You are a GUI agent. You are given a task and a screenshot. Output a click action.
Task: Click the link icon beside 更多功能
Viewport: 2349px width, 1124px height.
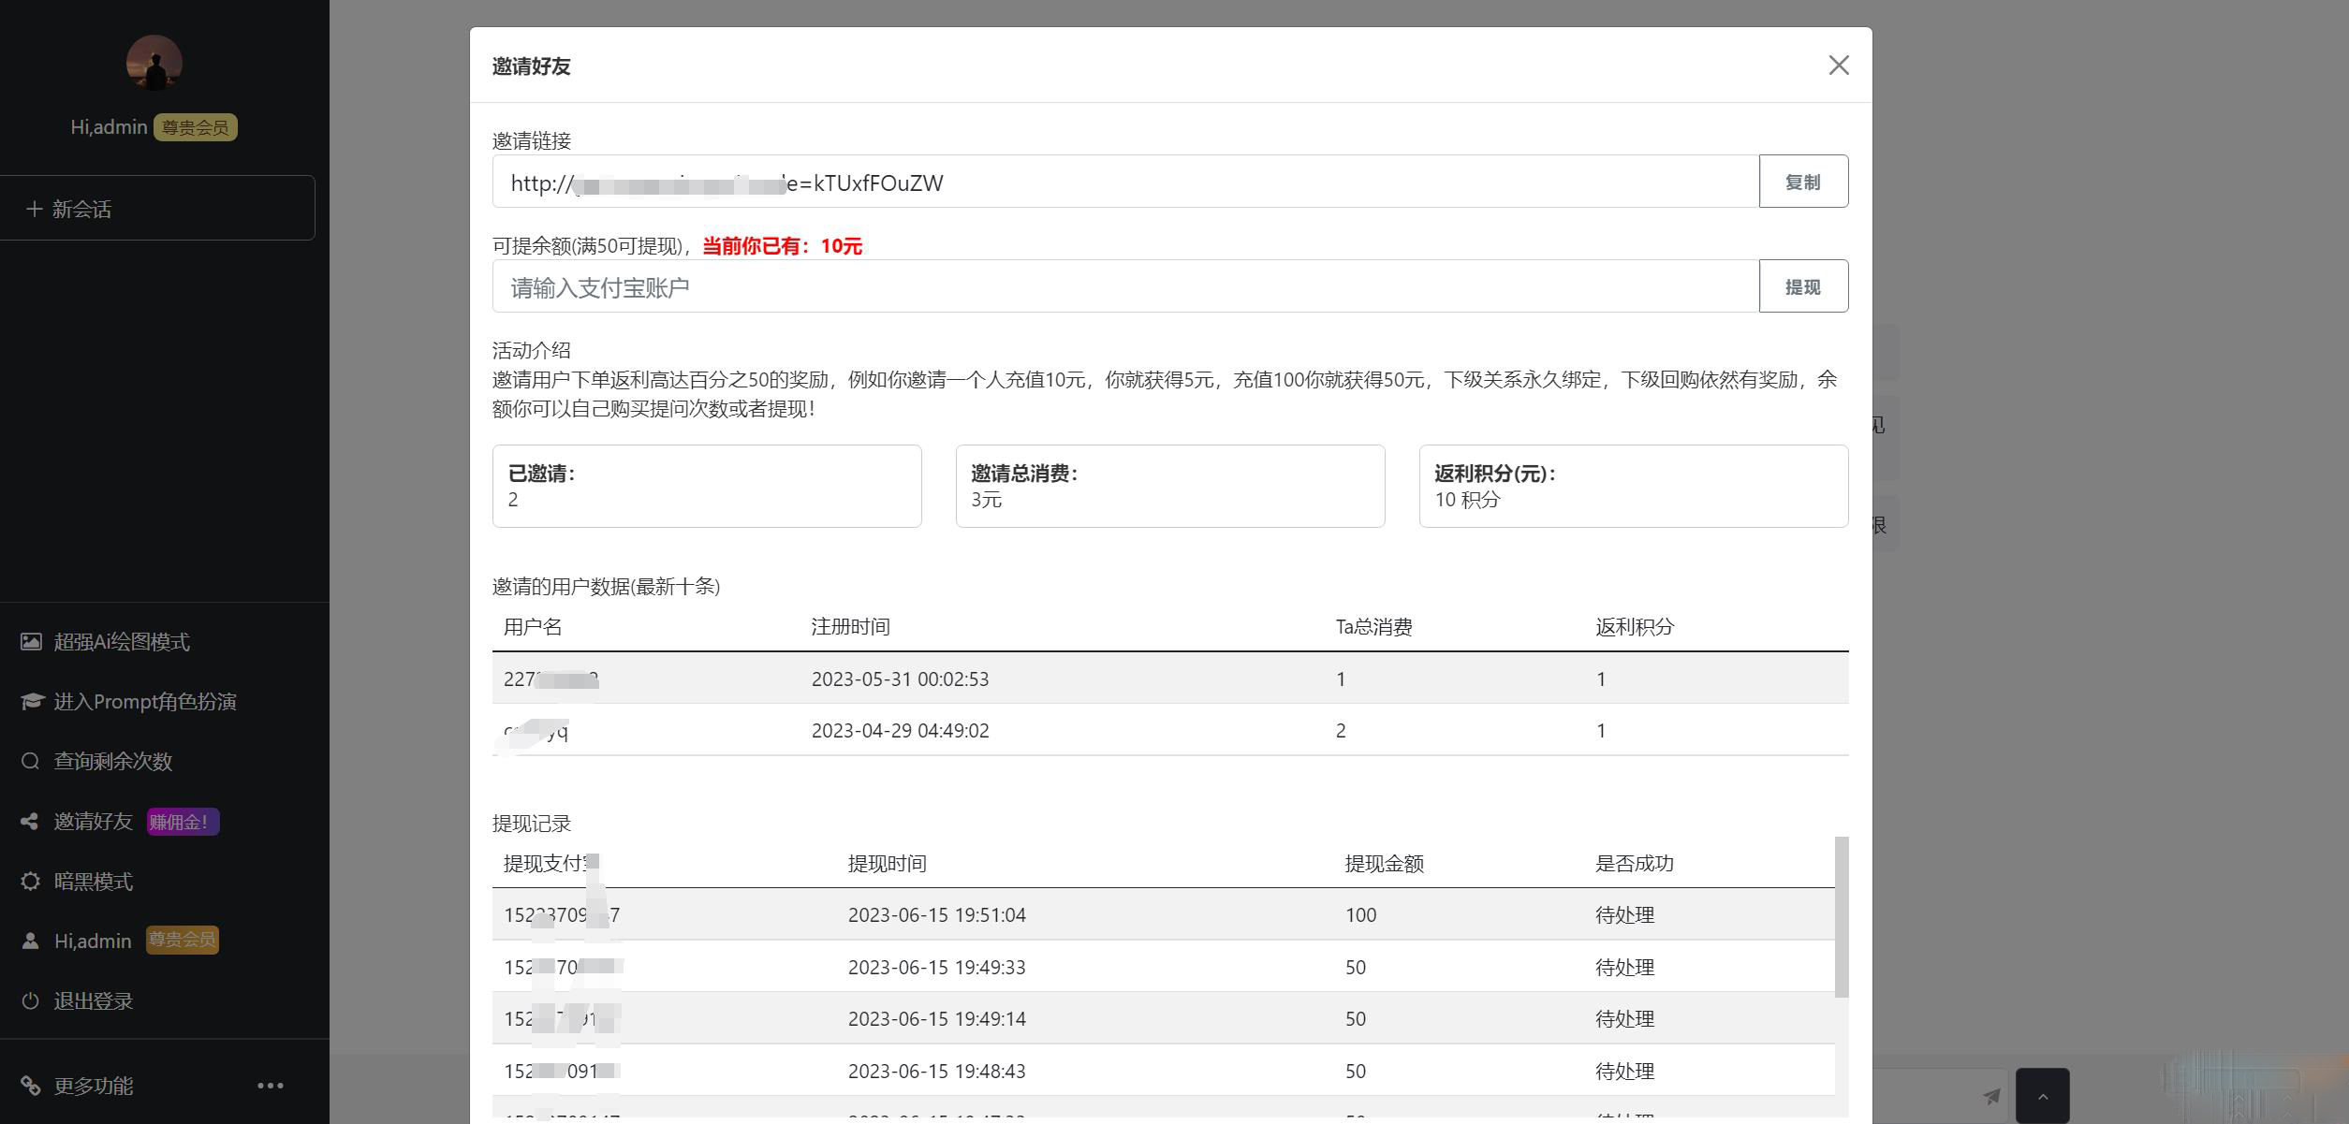coord(31,1086)
